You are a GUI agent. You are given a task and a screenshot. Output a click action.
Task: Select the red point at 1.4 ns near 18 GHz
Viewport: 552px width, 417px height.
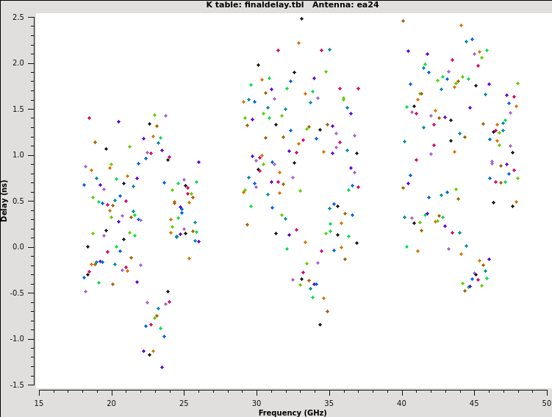pyautogui.click(x=89, y=118)
